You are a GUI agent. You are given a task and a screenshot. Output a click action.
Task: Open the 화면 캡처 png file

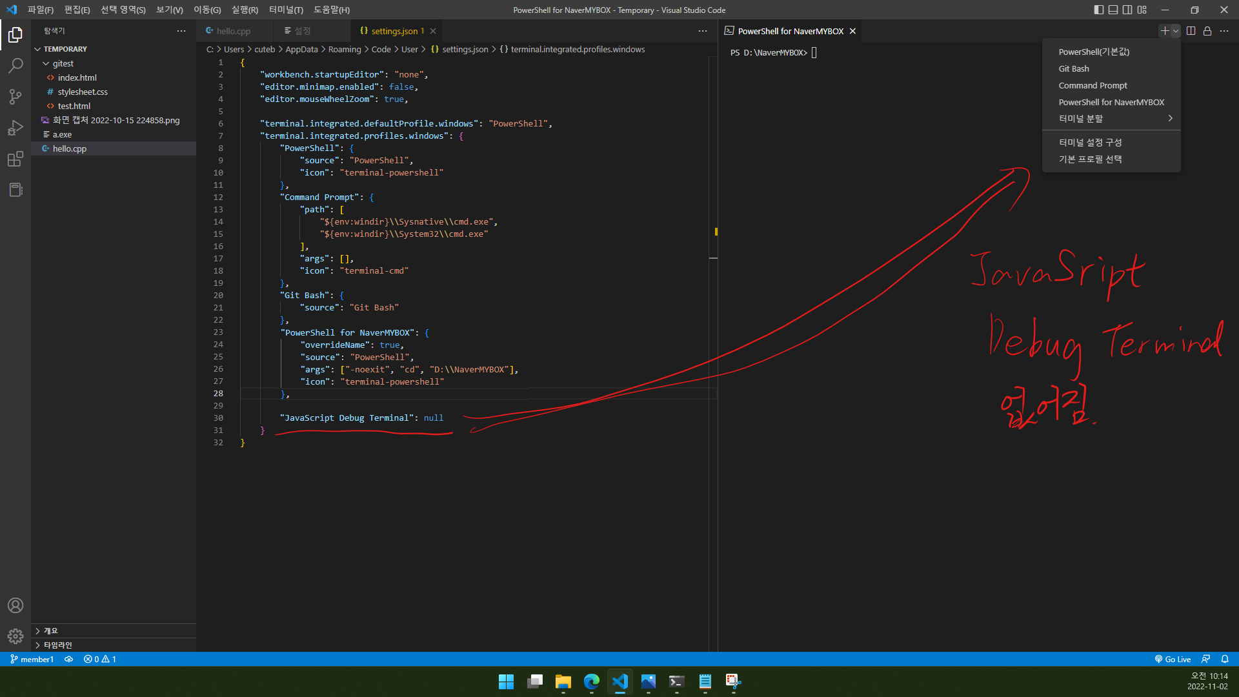point(114,120)
